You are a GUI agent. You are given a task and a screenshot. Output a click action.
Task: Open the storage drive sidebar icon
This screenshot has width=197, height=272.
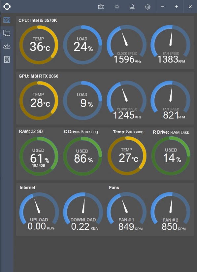coord(7,59)
